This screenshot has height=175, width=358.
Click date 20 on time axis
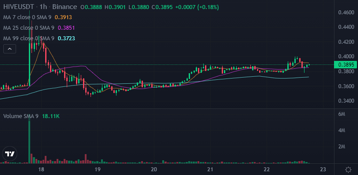pyautogui.click(x=154, y=169)
